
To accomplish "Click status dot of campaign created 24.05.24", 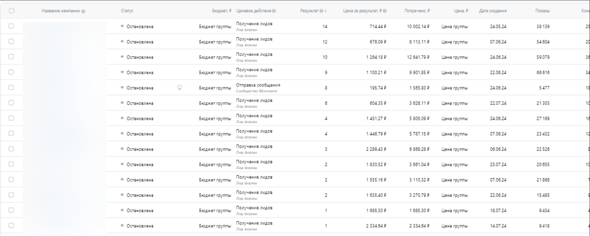I will click(x=122, y=26).
